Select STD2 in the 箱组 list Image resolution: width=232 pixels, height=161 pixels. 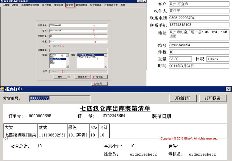52,63
